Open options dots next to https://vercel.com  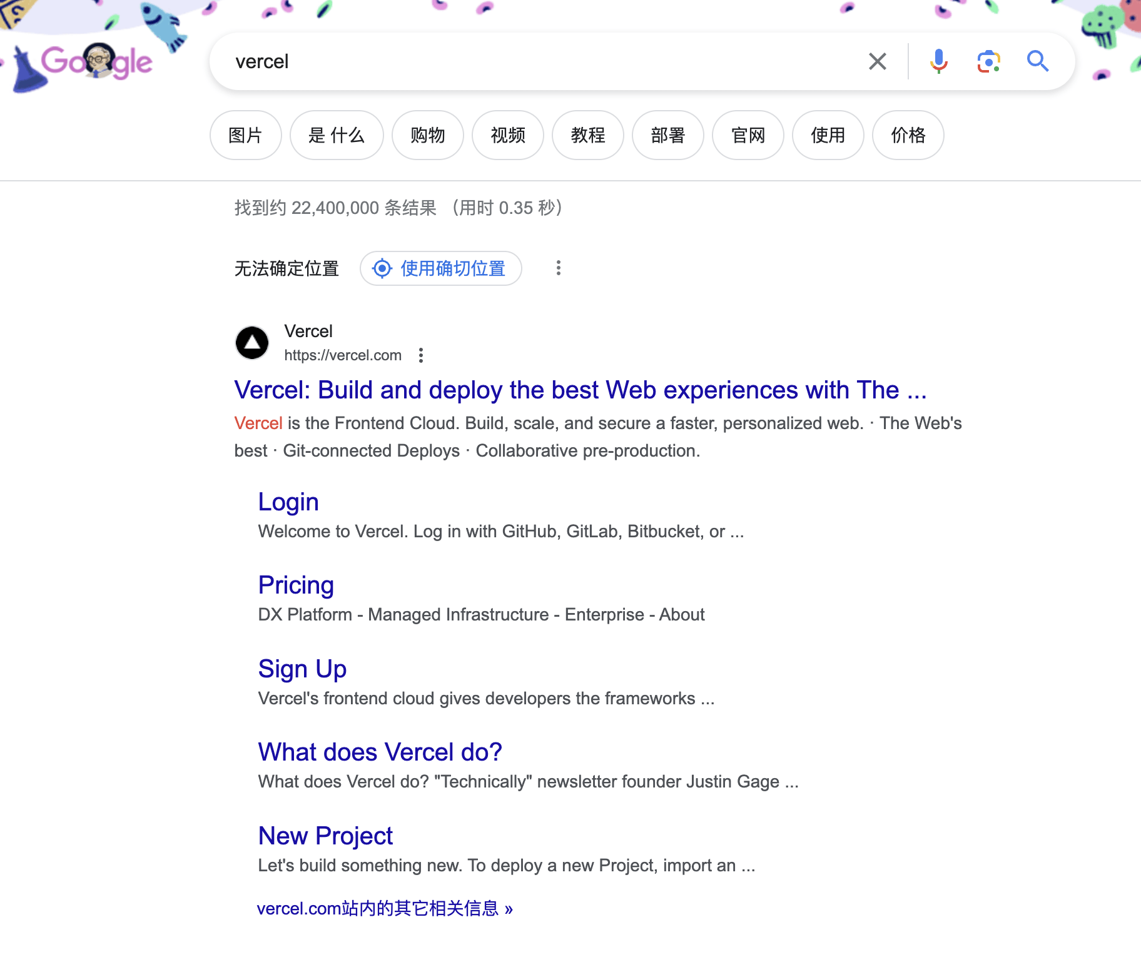[421, 355]
